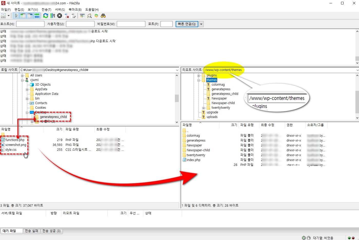The height and width of the screenshot is (240, 359).
Task: Open the quick connect history dropdown
Action: pos(201,24)
